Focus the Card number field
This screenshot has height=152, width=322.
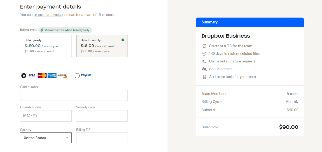[x=74, y=95]
